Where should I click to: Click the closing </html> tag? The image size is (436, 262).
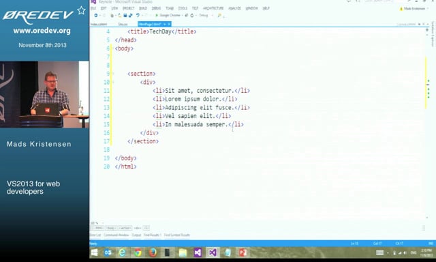(x=125, y=166)
